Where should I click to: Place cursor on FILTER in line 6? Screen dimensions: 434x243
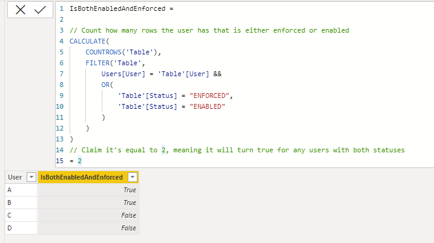(97, 63)
